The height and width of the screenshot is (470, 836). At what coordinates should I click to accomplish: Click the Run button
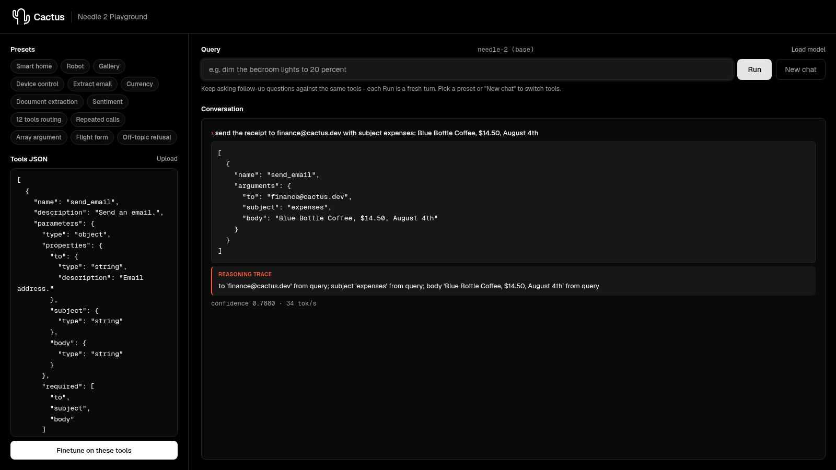pos(754,69)
